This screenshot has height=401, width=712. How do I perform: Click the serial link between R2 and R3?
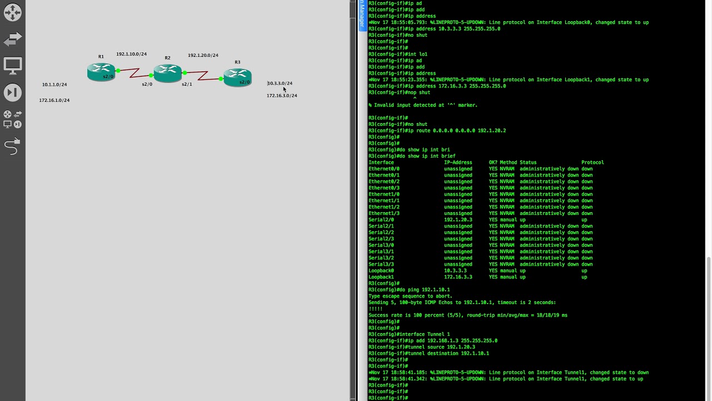[x=202, y=76]
